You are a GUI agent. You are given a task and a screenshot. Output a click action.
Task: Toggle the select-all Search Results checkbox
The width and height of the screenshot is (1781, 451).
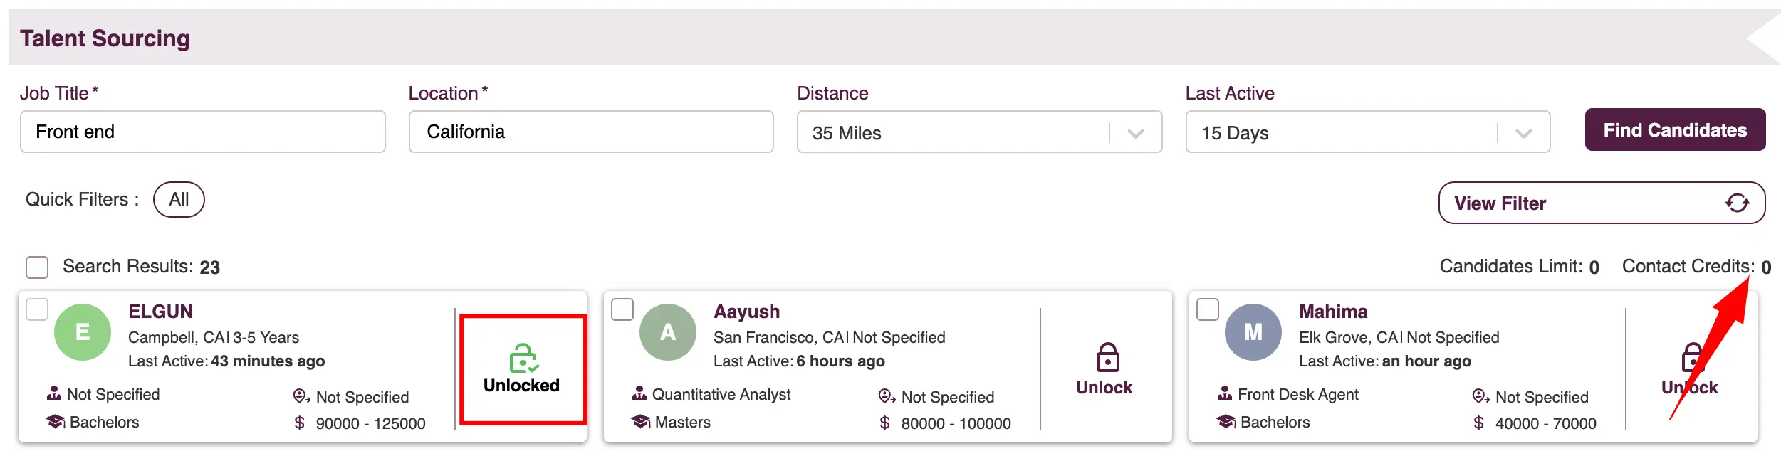coord(37,267)
